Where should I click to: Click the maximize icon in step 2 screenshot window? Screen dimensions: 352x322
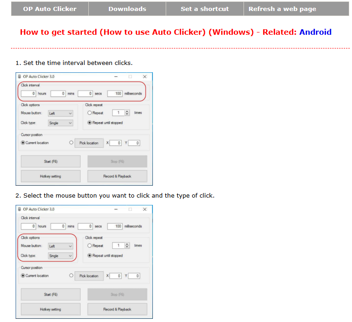coord(130,209)
